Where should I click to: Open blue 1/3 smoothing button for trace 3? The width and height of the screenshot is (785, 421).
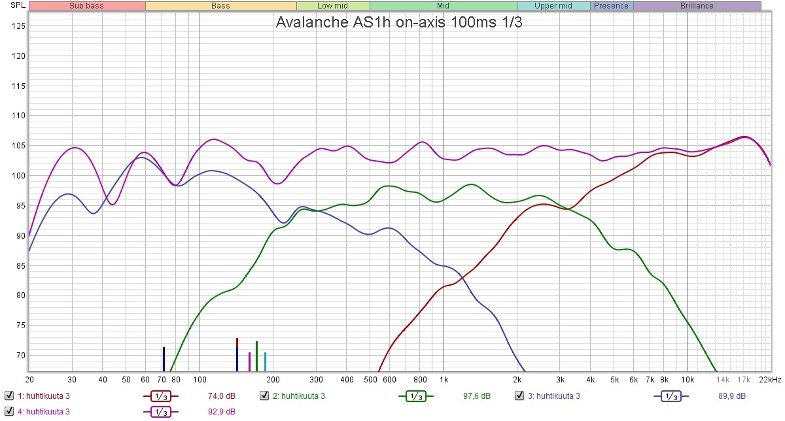671,396
